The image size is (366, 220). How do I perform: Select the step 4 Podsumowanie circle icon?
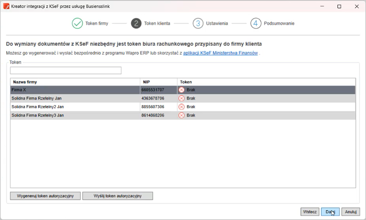(x=256, y=23)
